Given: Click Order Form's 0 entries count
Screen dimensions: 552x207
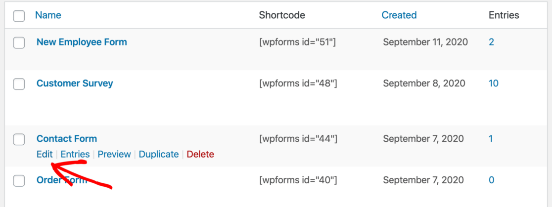Looking at the screenshot, I should (491, 180).
